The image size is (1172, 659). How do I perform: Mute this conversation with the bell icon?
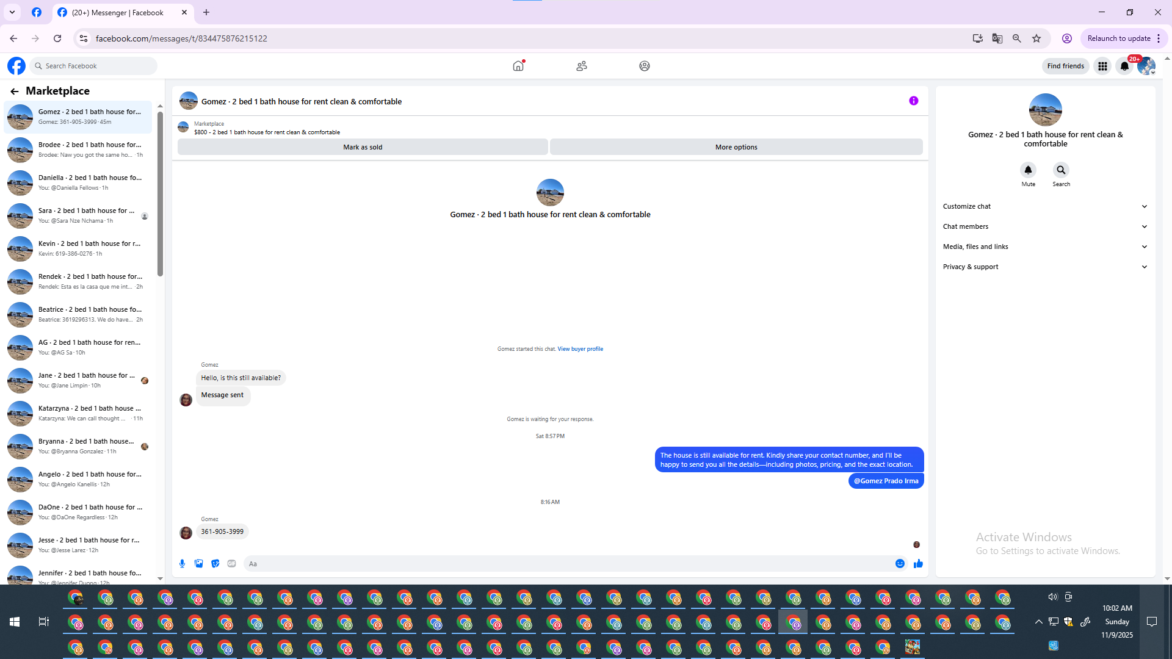click(1029, 170)
